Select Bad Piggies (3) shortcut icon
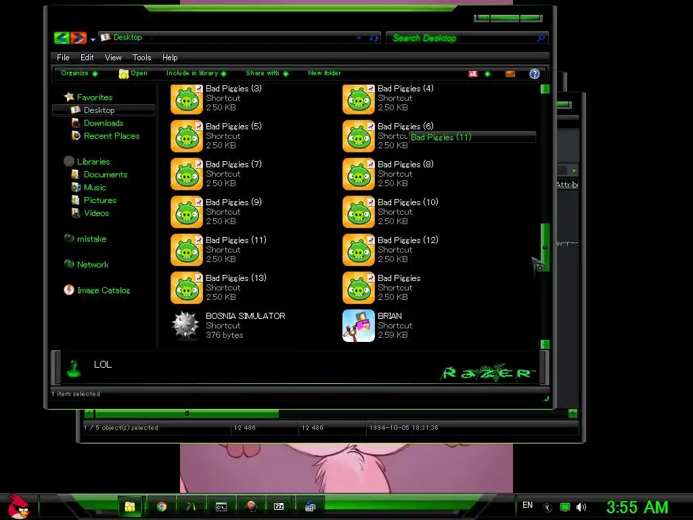The image size is (693, 520). tap(187, 99)
